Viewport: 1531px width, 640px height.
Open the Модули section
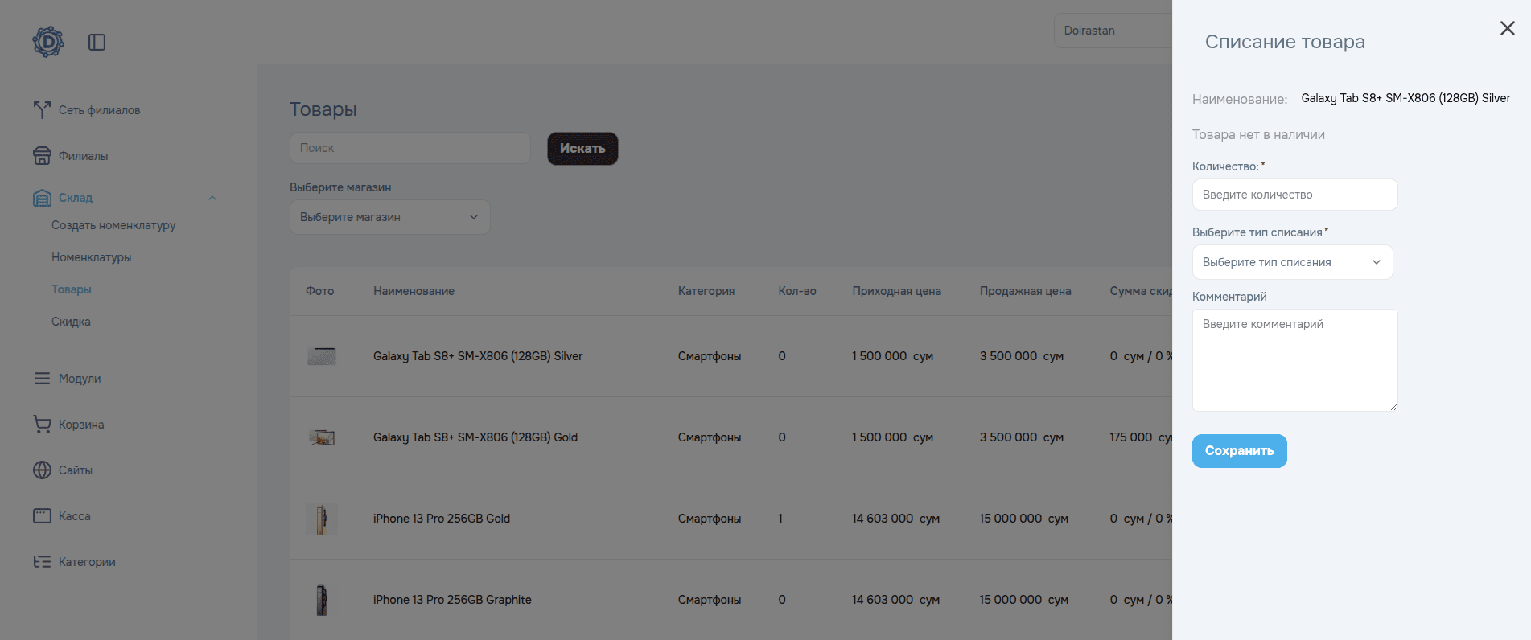pos(79,379)
